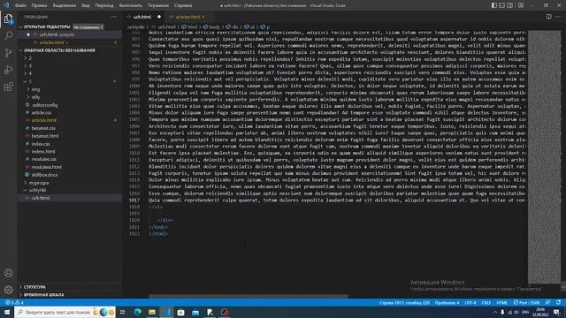Change encoding via UTF-8 status item
This screenshot has width=566, height=318.
point(470,302)
